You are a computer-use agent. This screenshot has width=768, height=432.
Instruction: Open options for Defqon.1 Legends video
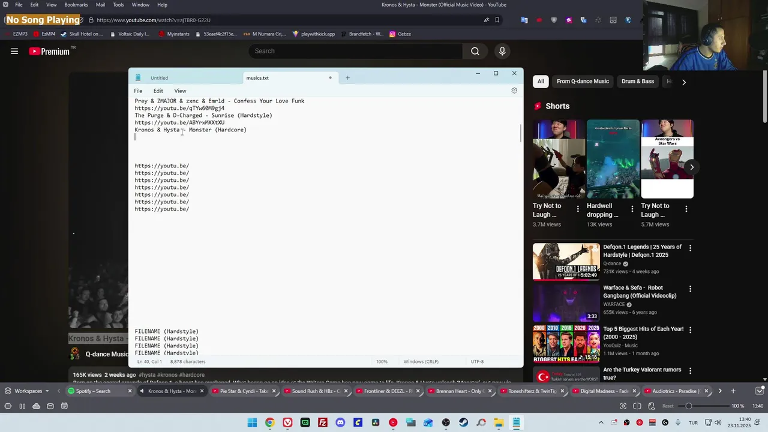[x=690, y=248]
